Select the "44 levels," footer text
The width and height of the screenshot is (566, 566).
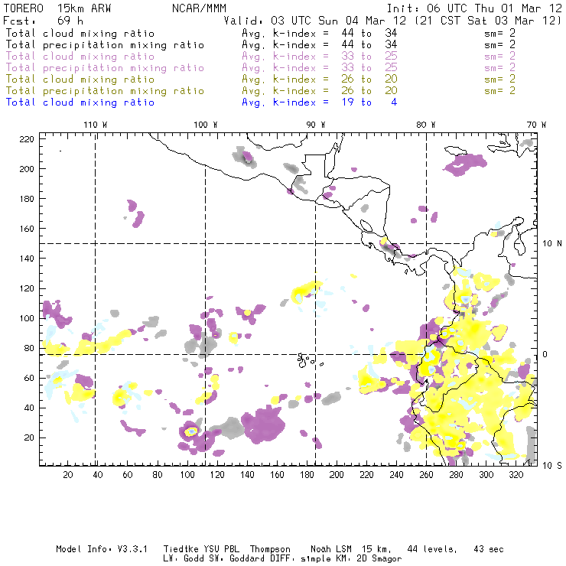pos(432,549)
